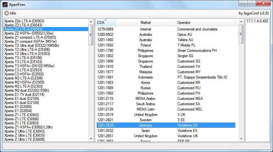
Task: Click device list scrollbar thumb
Action: (91, 35)
